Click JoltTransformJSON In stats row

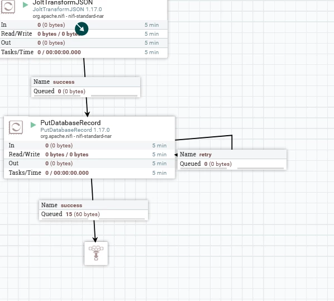[x=84, y=25]
